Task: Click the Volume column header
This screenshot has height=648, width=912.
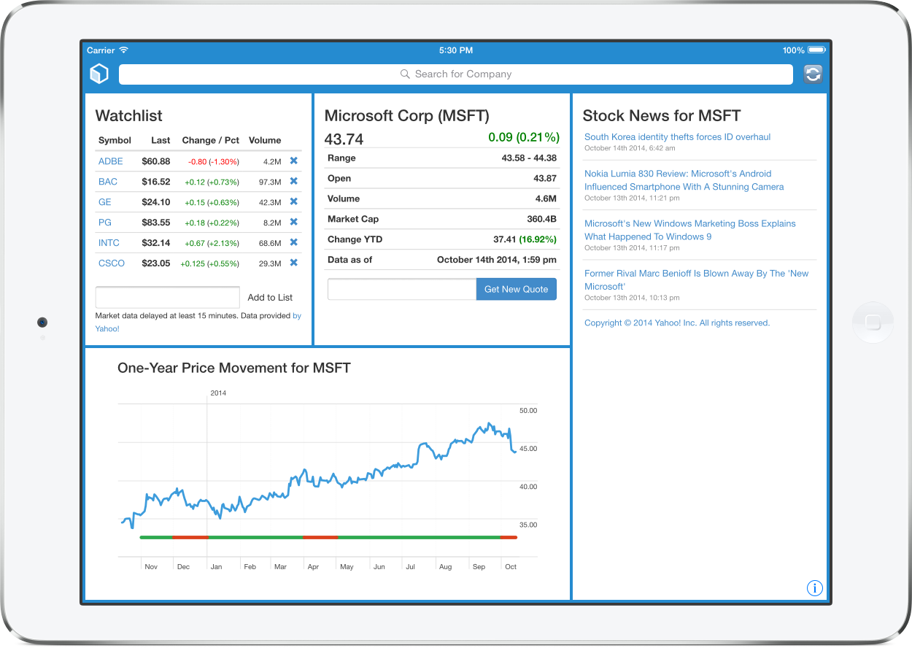Action: point(265,140)
